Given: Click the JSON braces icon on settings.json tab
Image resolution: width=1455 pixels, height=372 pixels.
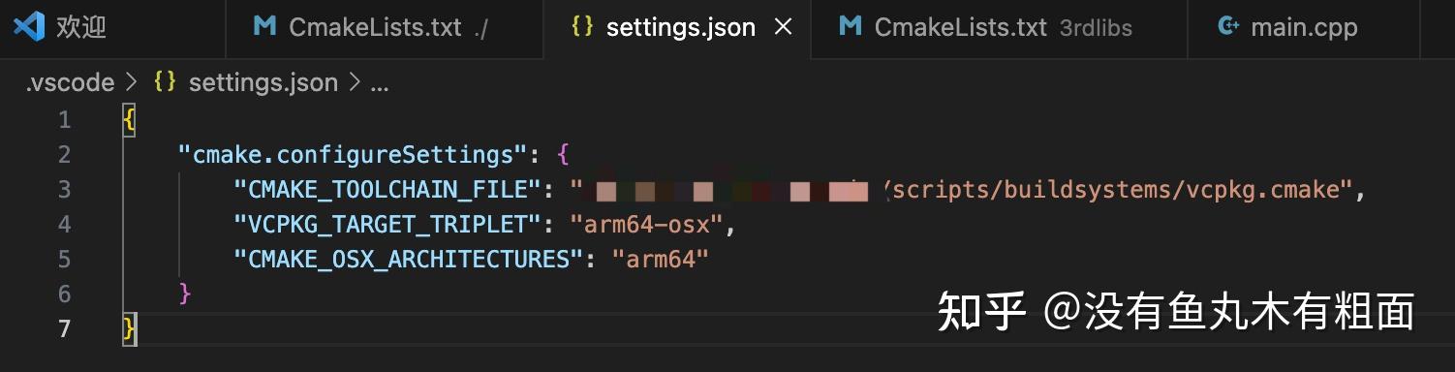Looking at the screenshot, I should pyautogui.click(x=582, y=27).
